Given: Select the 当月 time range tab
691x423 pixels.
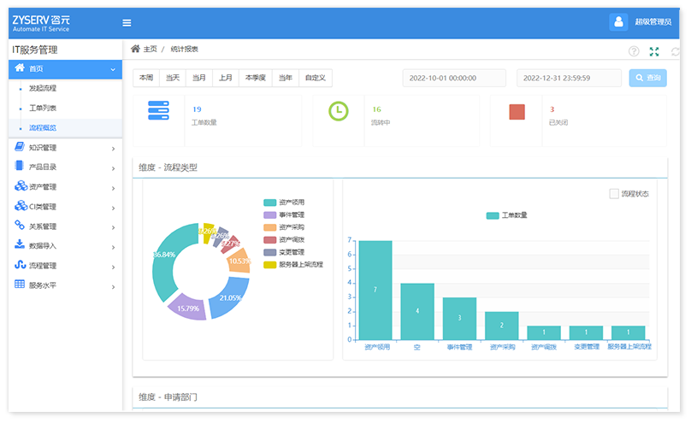Looking at the screenshot, I should 199,78.
